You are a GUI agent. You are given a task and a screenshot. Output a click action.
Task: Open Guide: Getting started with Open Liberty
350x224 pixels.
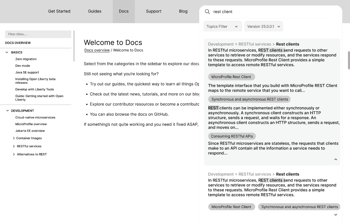tap(39, 98)
